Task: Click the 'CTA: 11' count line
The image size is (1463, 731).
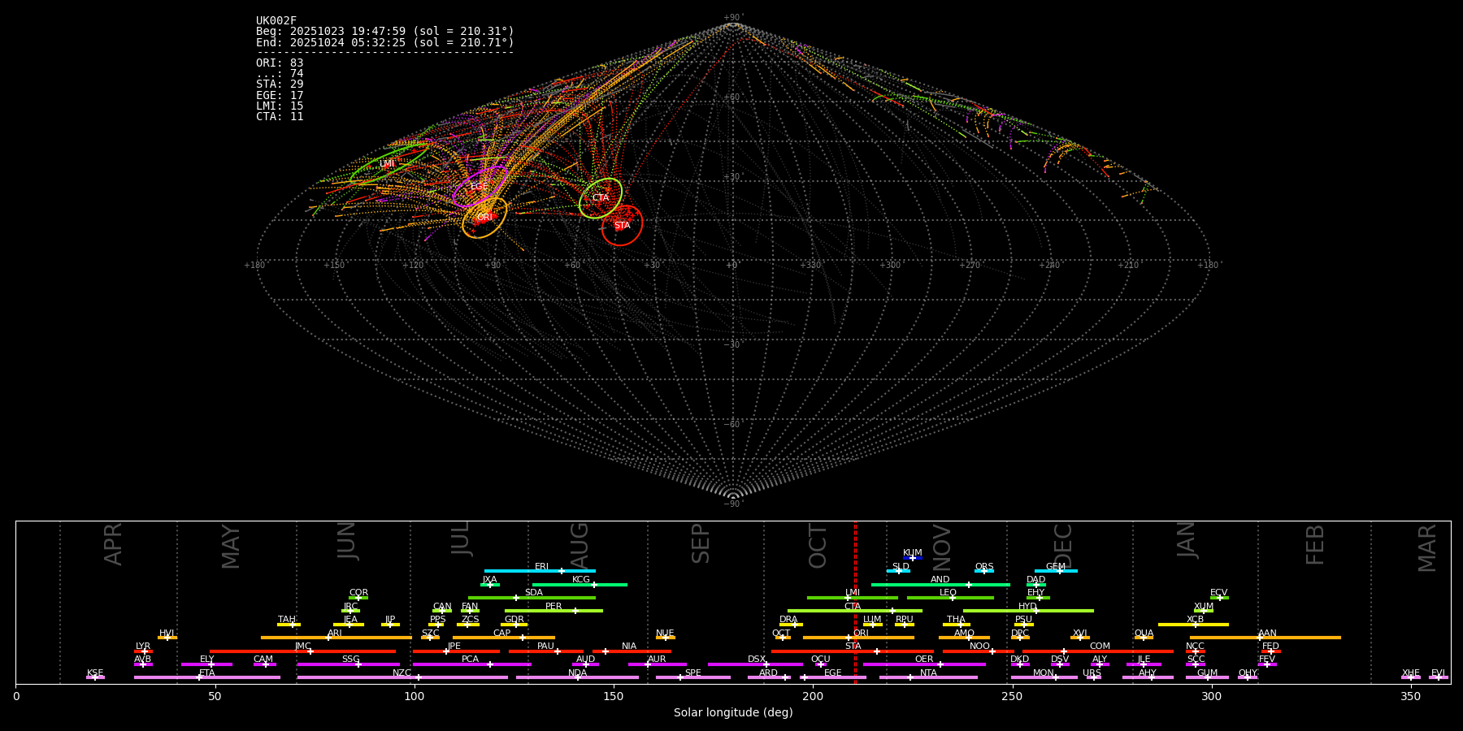Action: click(x=280, y=116)
